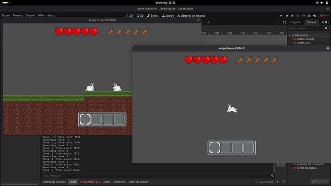Select first hotbar slot in back game window
Viewport: 331px width, 186px height.
[85, 119]
